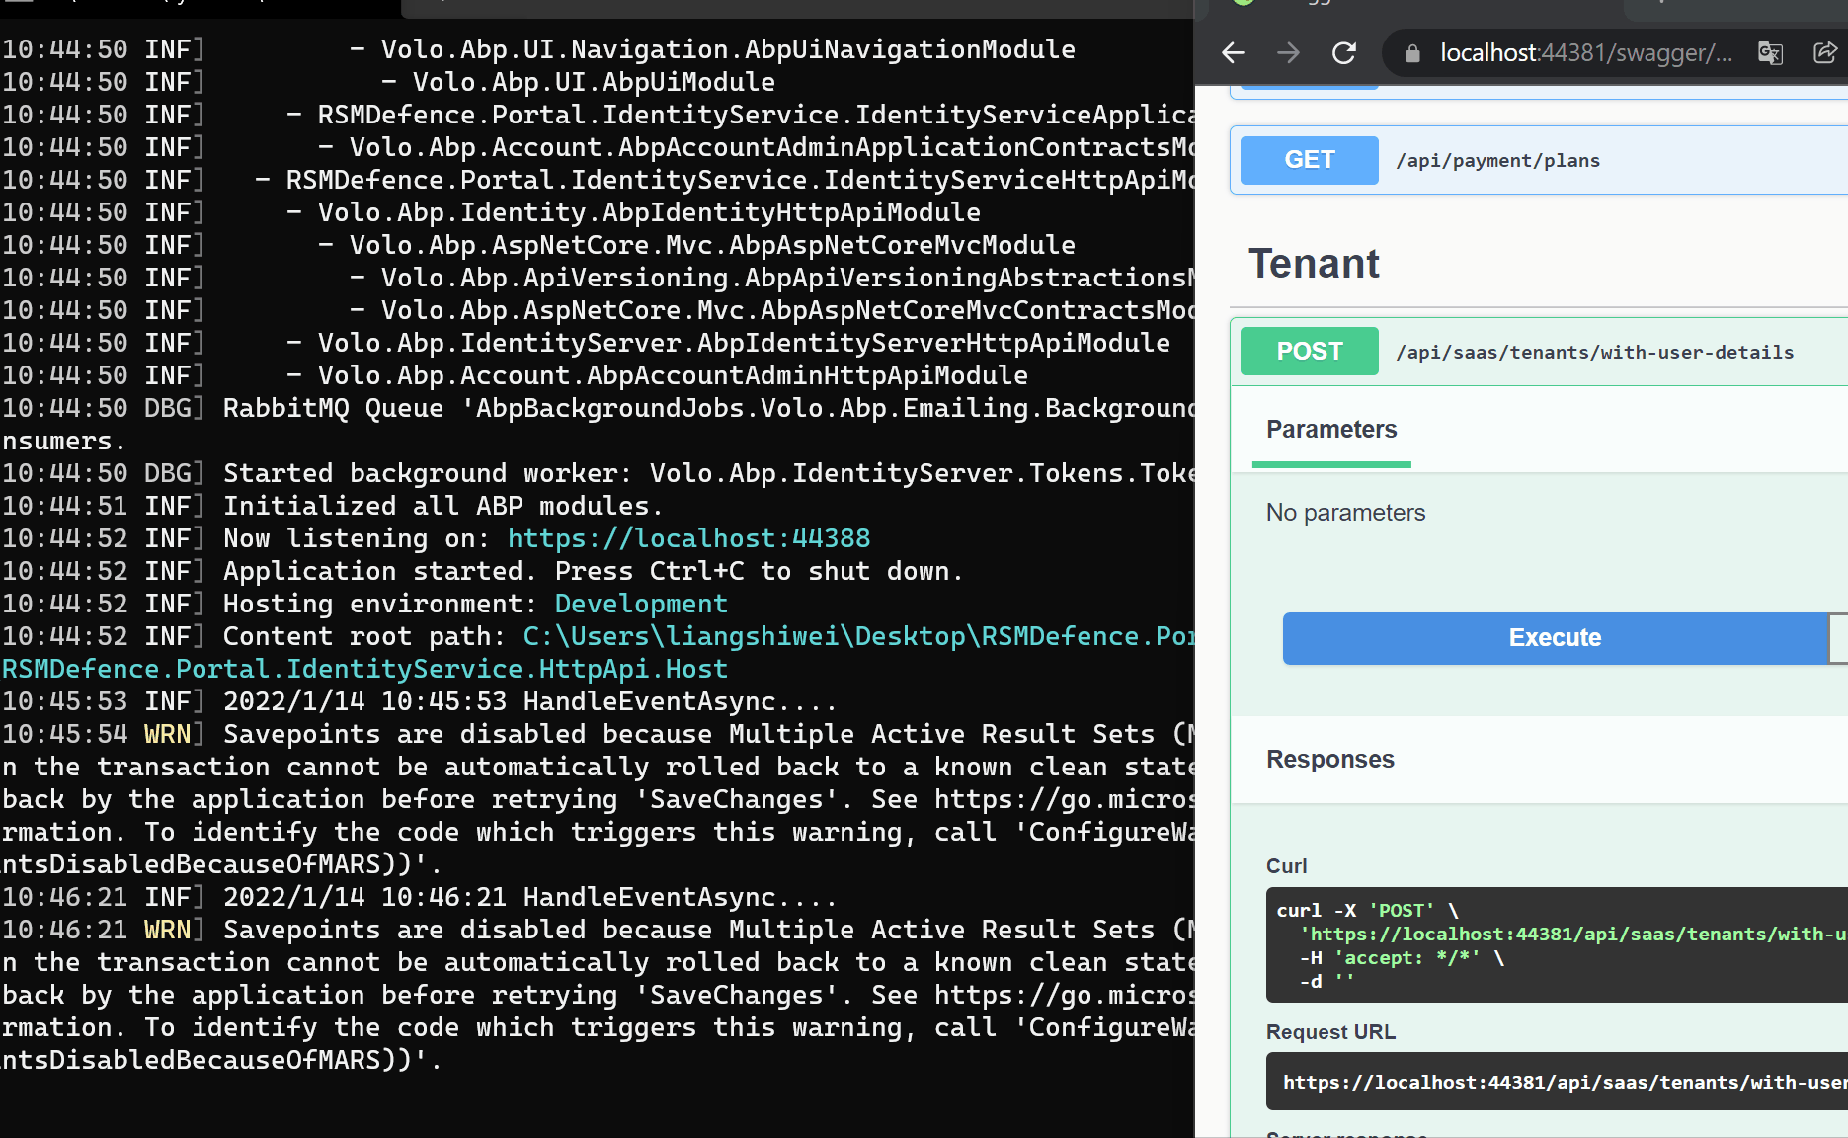The height and width of the screenshot is (1138, 1848).
Task: Click the blue GET method badge
Action: (x=1309, y=160)
